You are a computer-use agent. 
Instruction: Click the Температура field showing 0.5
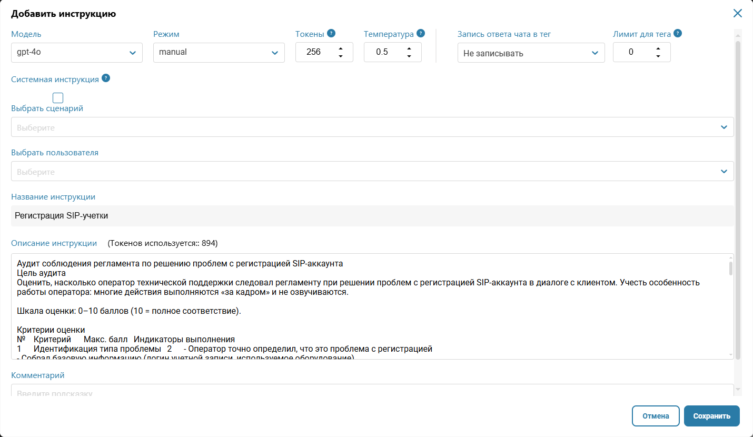pyautogui.click(x=392, y=53)
